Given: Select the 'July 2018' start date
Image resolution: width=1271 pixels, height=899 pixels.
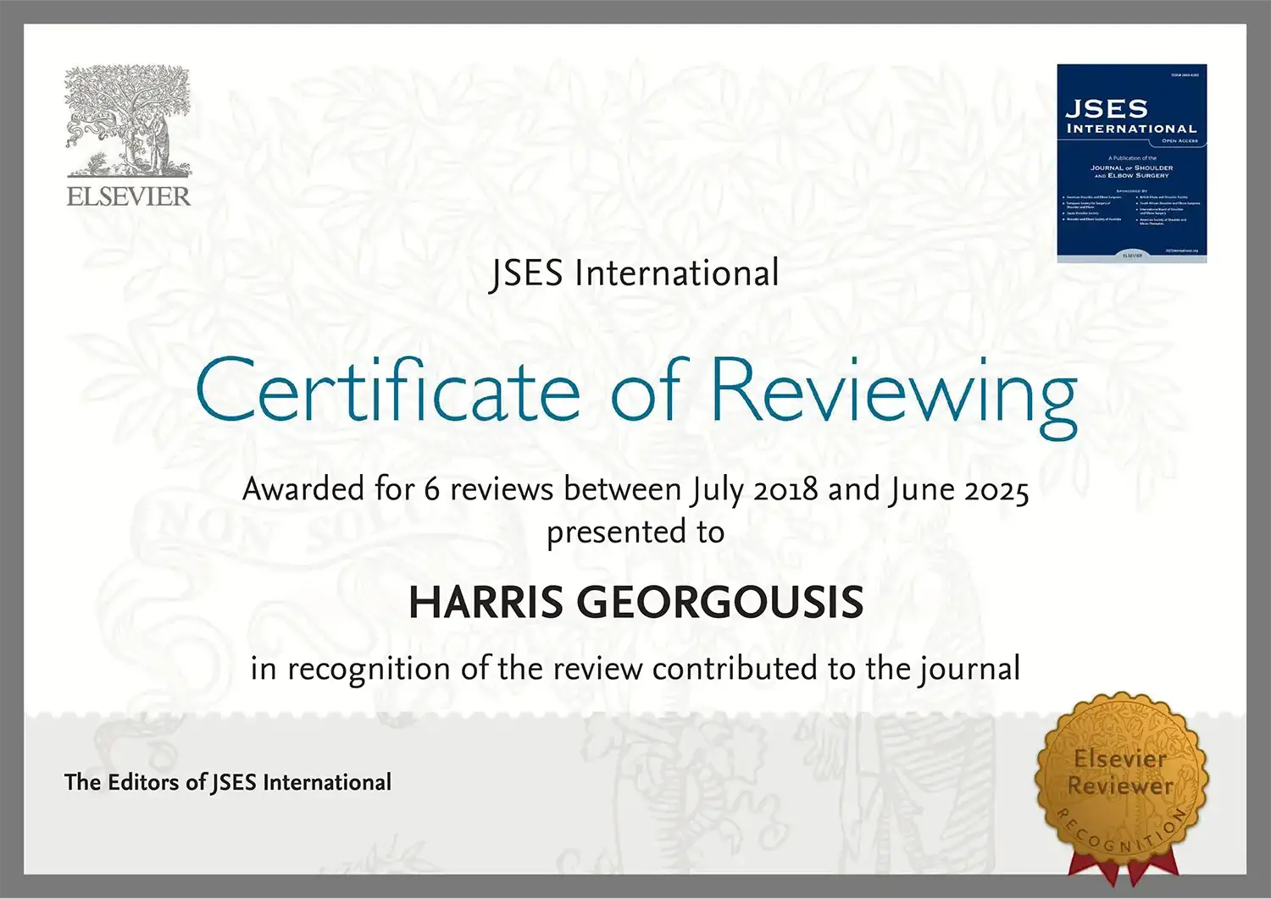Looking at the screenshot, I should click(x=755, y=489).
